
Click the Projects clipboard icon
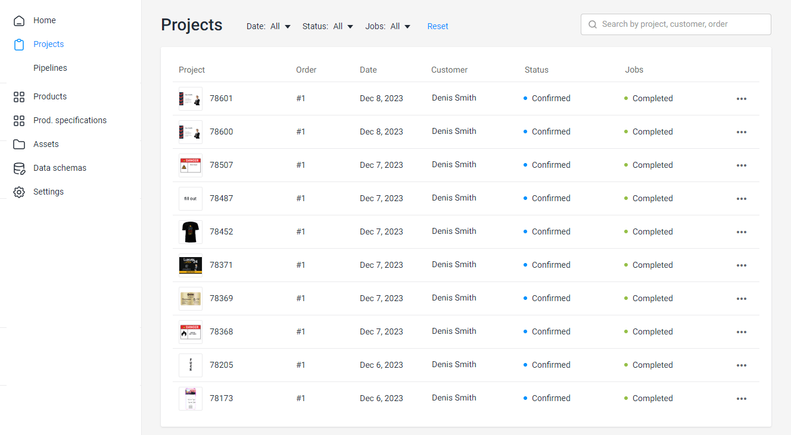(x=19, y=44)
